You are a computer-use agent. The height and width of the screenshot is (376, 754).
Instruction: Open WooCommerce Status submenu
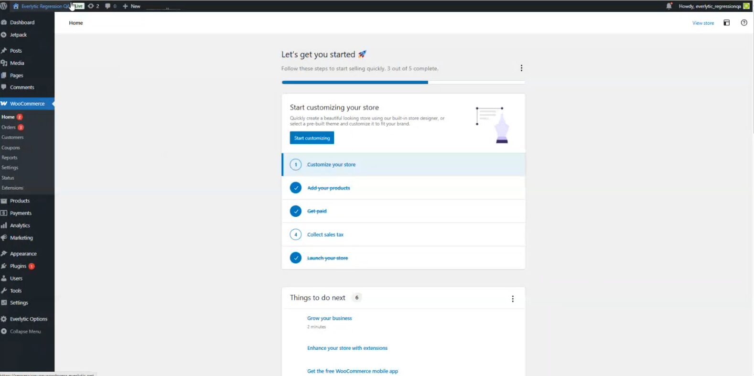click(x=8, y=178)
